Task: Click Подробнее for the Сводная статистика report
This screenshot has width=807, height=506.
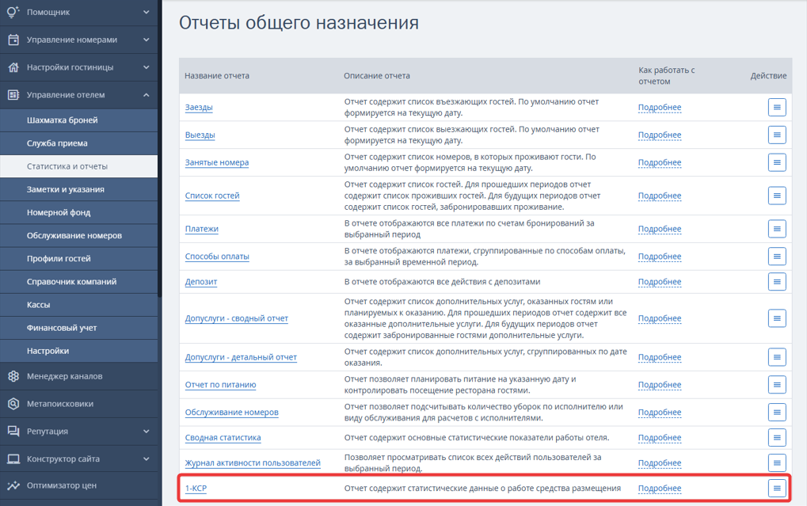Action: [x=660, y=438]
